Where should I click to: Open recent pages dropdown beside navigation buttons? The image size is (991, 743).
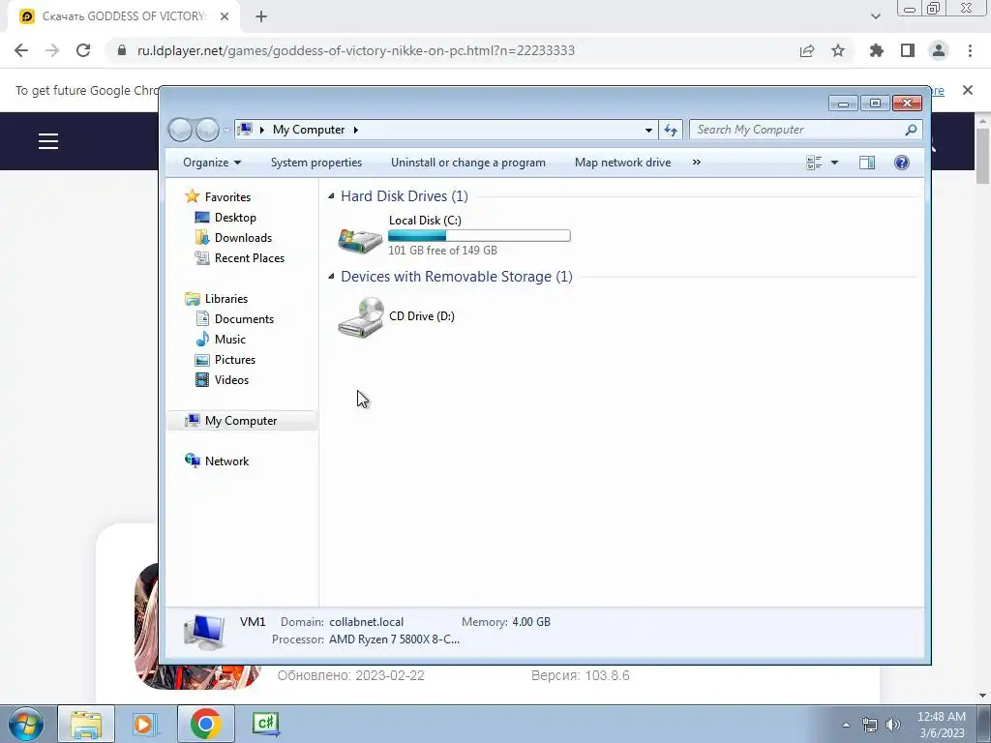click(226, 131)
